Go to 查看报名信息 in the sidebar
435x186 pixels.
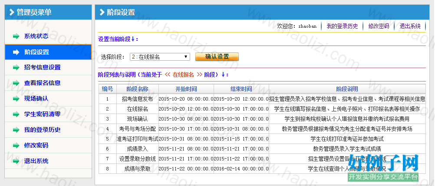click(x=42, y=83)
